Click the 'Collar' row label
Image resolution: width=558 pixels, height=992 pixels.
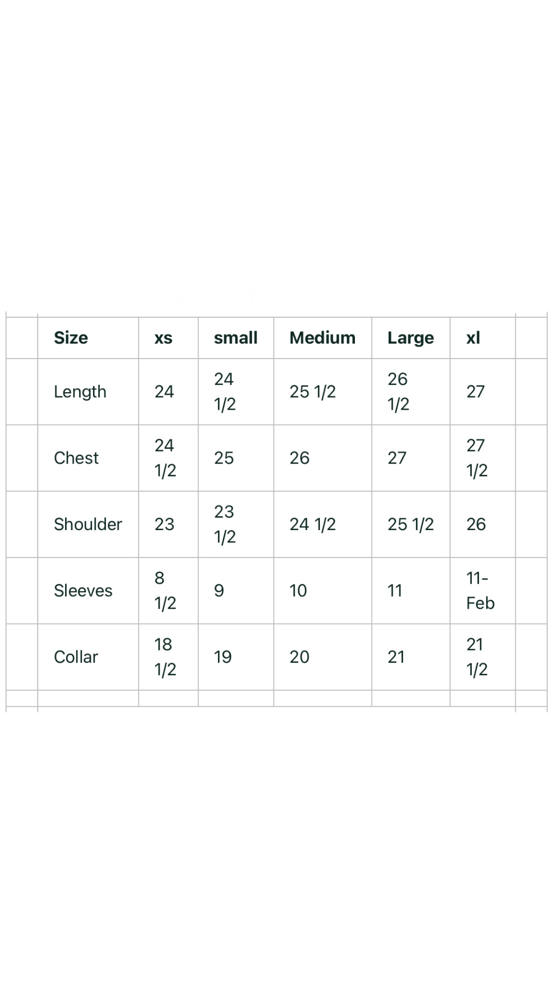[76, 657]
